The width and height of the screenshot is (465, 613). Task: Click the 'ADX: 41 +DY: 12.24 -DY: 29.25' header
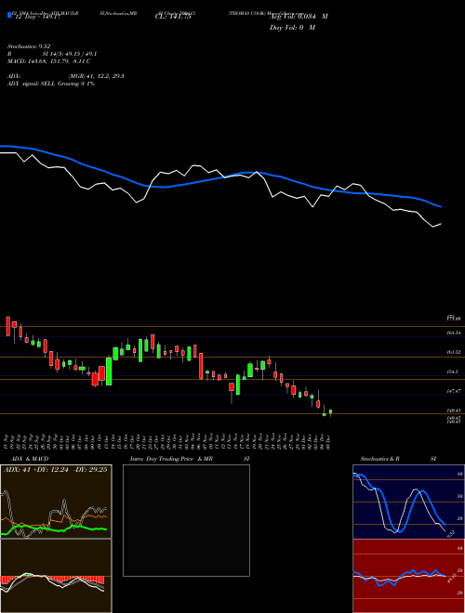tap(55, 470)
